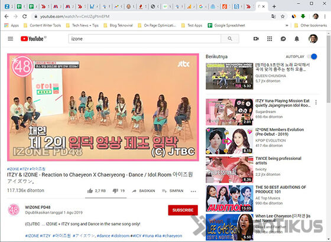The height and width of the screenshot is (242, 331).
Task: Focus the YouTube search field with izone
Action: (145, 38)
